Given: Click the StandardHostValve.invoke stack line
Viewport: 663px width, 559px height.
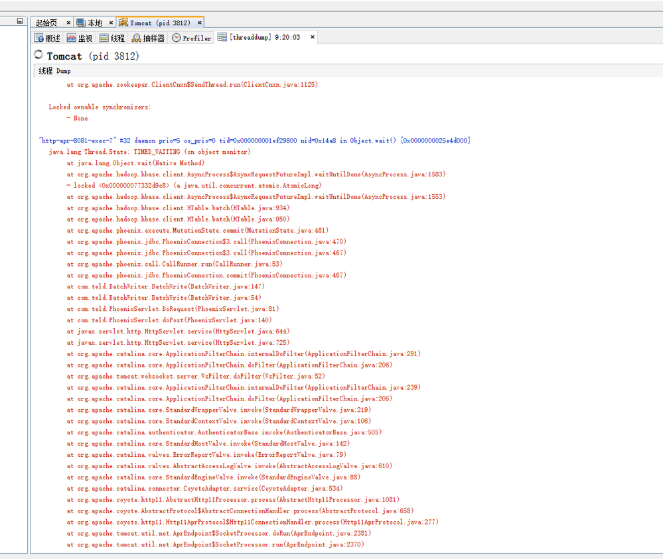Looking at the screenshot, I should pyautogui.click(x=208, y=444).
